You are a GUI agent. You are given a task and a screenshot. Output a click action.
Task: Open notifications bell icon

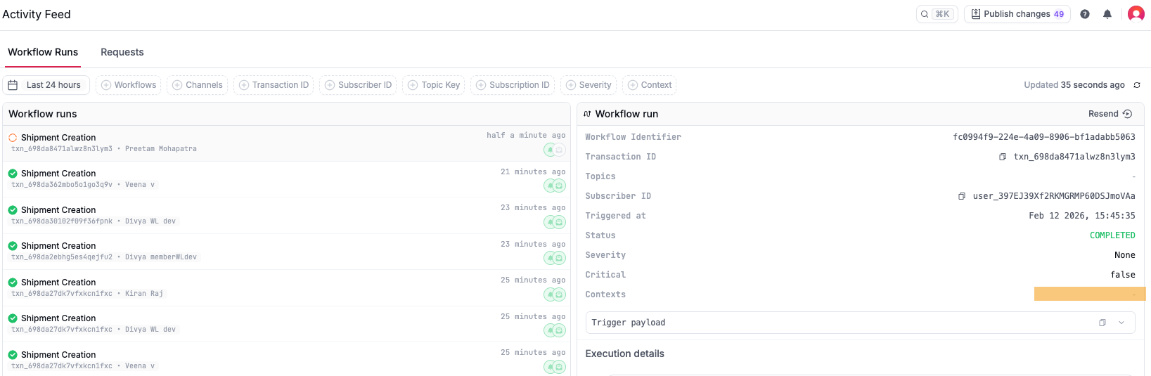click(1107, 14)
